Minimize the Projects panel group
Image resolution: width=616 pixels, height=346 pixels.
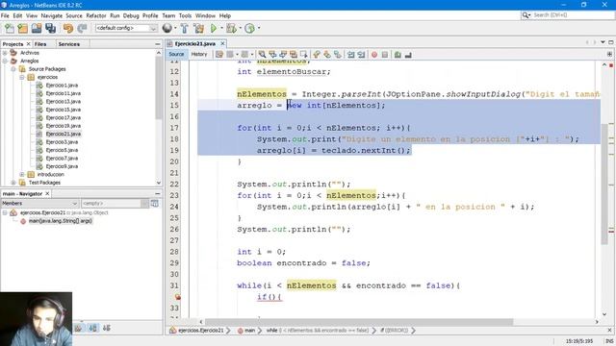click(x=158, y=44)
